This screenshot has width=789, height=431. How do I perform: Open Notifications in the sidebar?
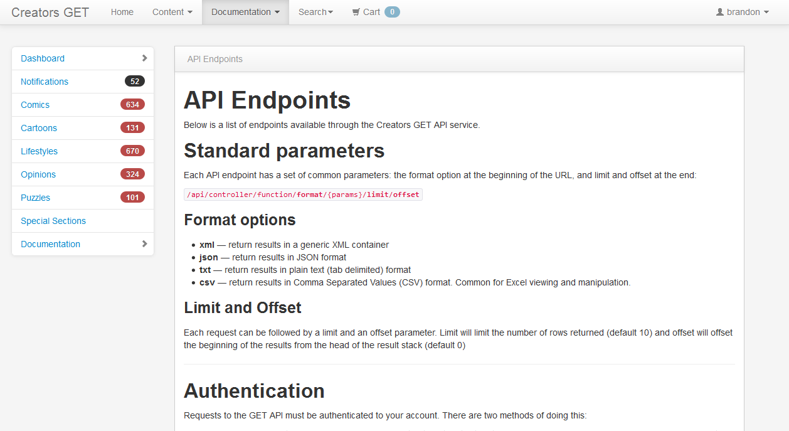(x=83, y=82)
